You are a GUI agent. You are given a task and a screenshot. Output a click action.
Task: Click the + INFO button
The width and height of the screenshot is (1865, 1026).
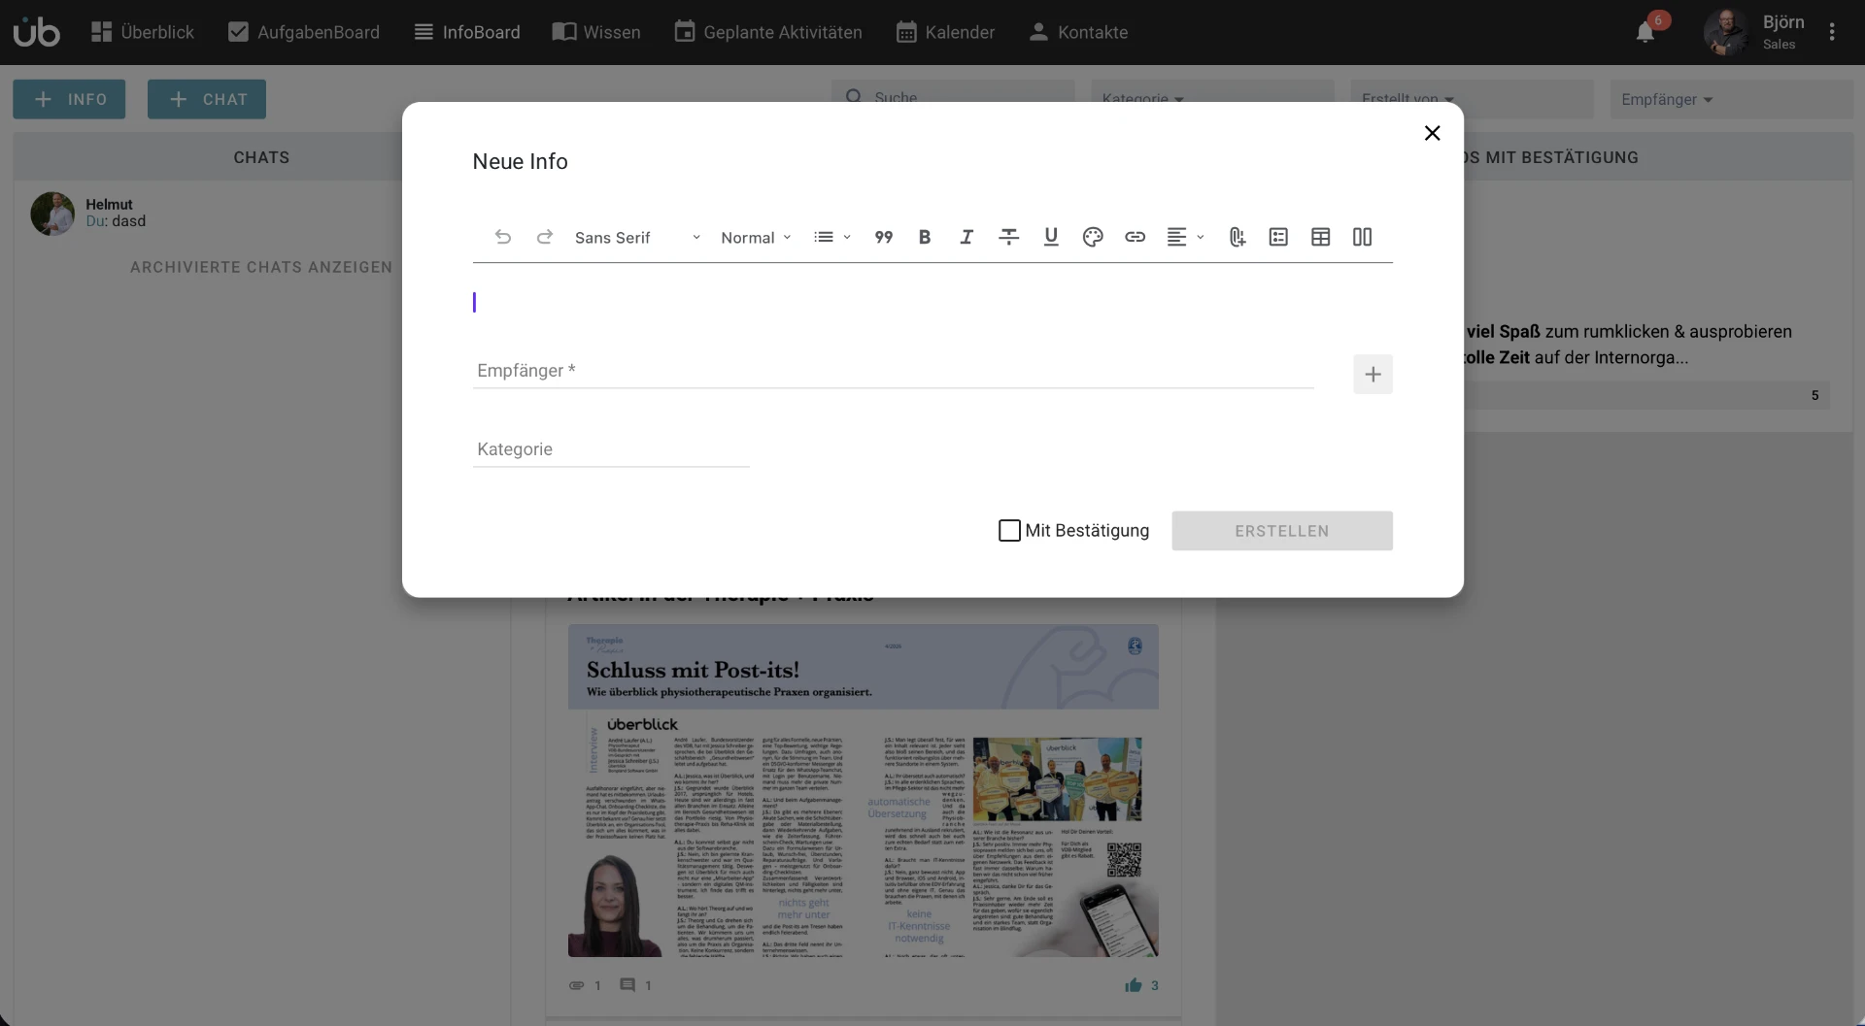(x=69, y=99)
